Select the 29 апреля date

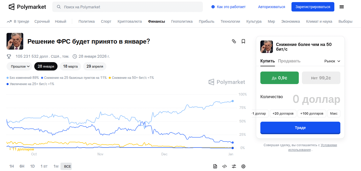pyautogui.click(x=95, y=66)
